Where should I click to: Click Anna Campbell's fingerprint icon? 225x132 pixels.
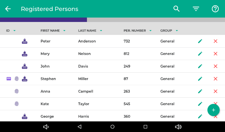click(17, 91)
